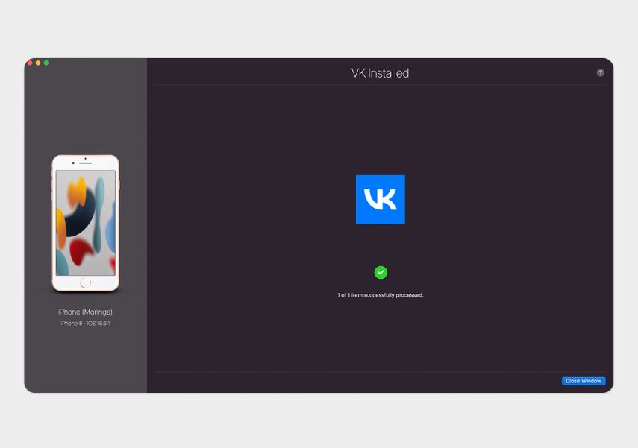Click the green success checkmark icon
The image size is (638, 448).
(x=381, y=272)
